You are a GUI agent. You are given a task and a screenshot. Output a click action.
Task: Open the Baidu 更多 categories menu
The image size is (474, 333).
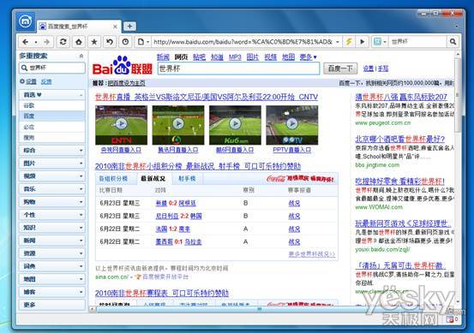click(x=308, y=57)
